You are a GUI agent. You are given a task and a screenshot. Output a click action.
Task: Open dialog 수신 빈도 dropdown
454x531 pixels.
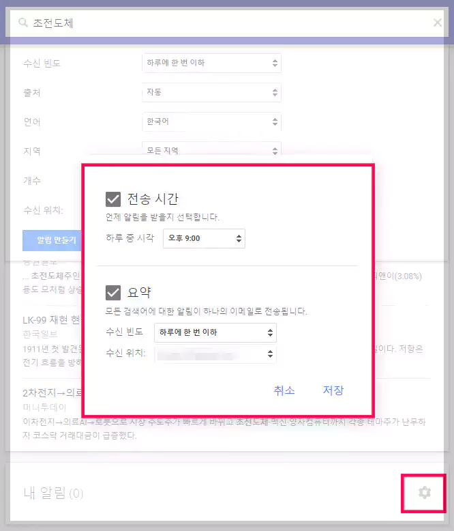pyautogui.click(x=215, y=332)
